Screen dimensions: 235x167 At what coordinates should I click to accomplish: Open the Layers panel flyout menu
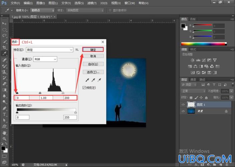pos(232,80)
